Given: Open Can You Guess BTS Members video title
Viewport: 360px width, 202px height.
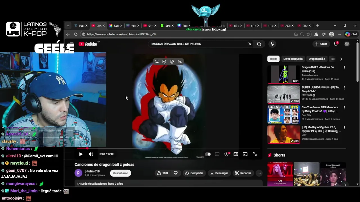Looking at the screenshot, I should [x=320, y=109].
